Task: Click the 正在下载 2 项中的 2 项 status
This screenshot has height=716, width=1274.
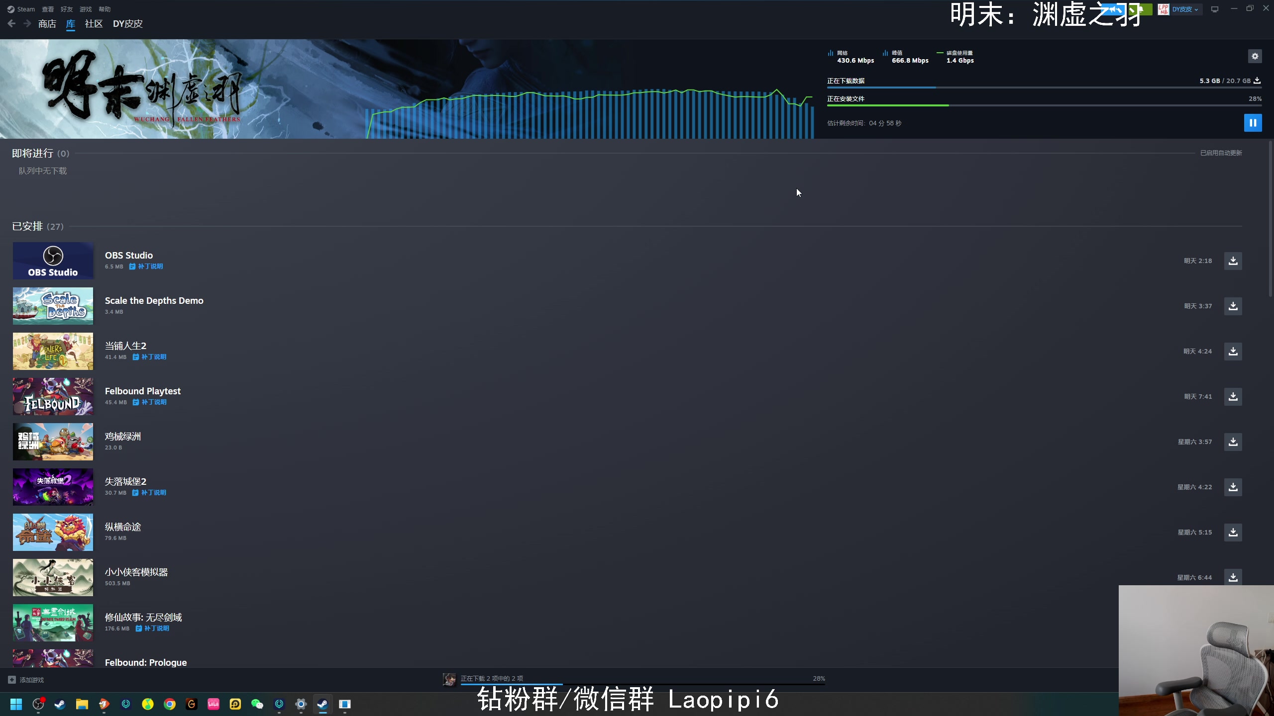Action: tap(492, 678)
